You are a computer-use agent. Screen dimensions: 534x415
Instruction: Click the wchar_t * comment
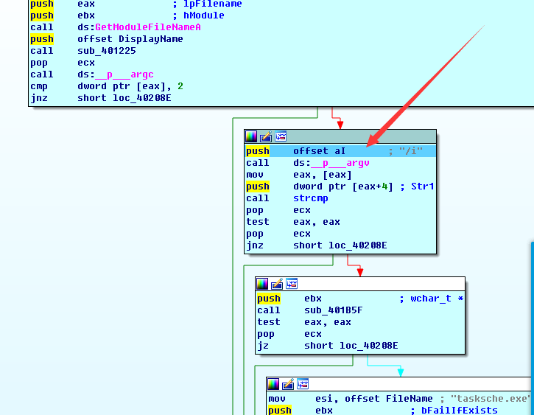tap(437, 299)
